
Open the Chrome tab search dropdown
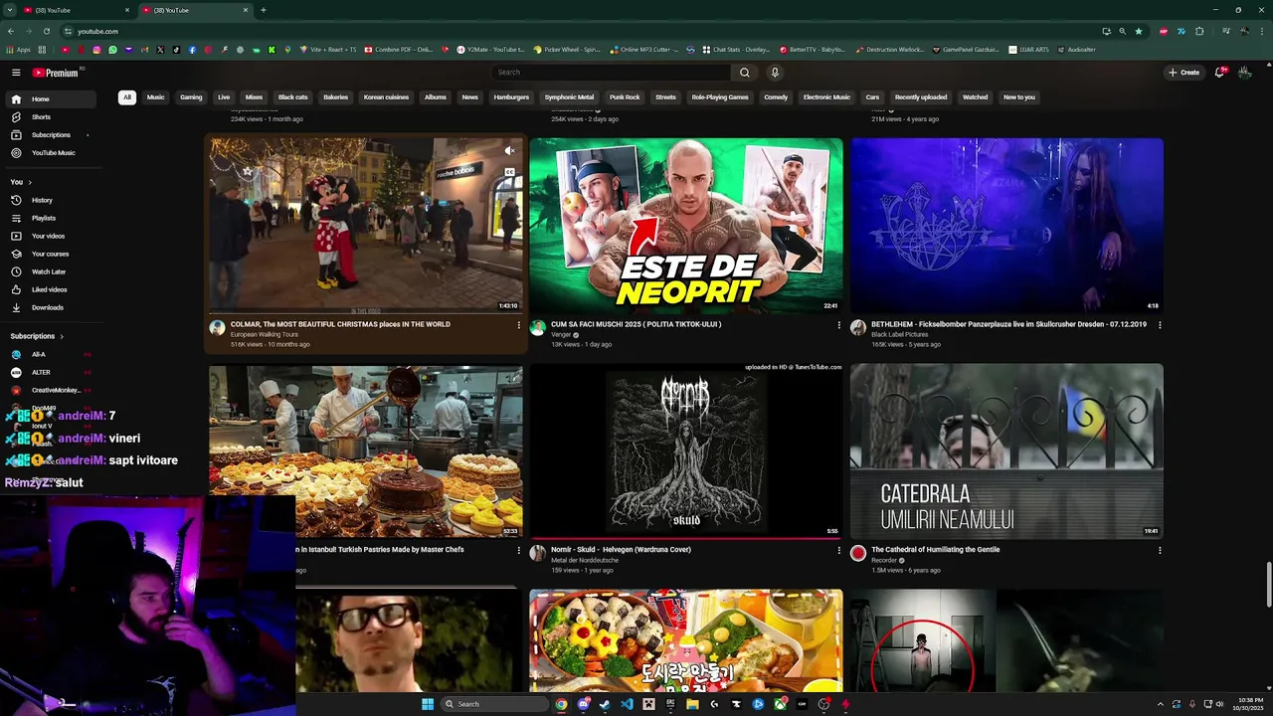11,10
